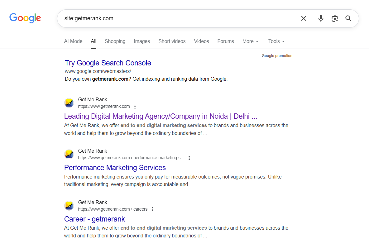Select the Short videos tab
Viewport: 369px width, 248px height.
click(172, 41)
